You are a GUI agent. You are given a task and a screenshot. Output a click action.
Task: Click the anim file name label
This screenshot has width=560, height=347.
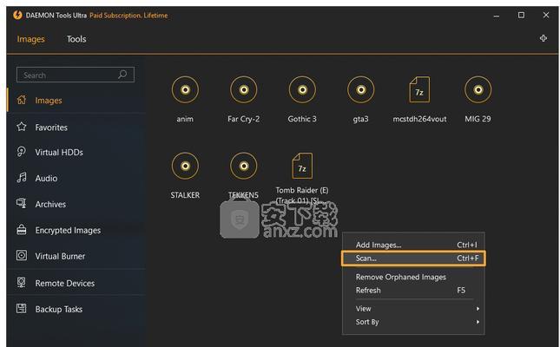click(185, 119)
